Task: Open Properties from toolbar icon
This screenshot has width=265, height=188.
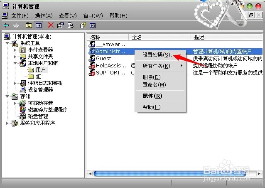Action: (61, 25)
